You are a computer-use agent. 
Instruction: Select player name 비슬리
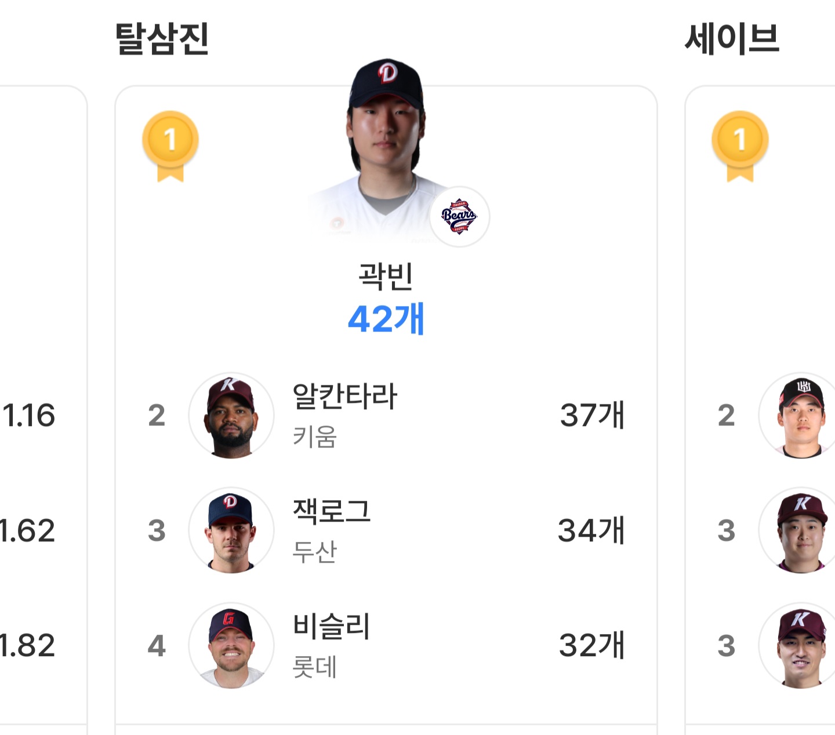click(331, 627)
